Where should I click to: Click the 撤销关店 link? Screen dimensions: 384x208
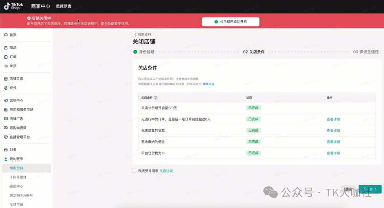point(208,84)
